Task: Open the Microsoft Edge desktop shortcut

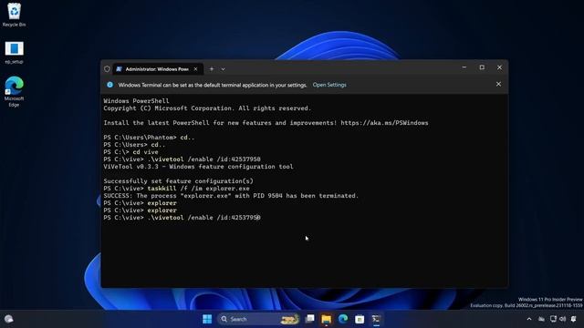Action: click(x=14, y=91)
